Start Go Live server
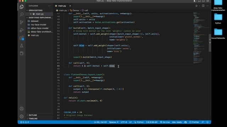This screenshot has height=127, width=227. [165, 122]
